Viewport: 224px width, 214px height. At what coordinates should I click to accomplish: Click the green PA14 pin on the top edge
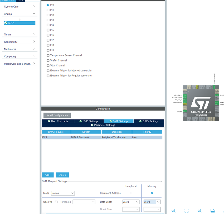pos(214,87)
